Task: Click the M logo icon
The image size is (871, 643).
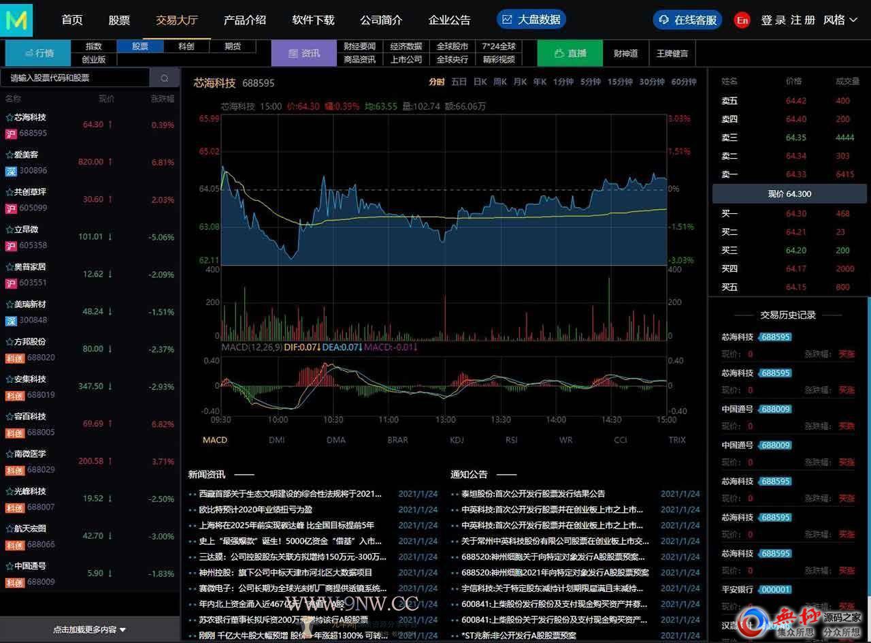Action: coord(17,20)
